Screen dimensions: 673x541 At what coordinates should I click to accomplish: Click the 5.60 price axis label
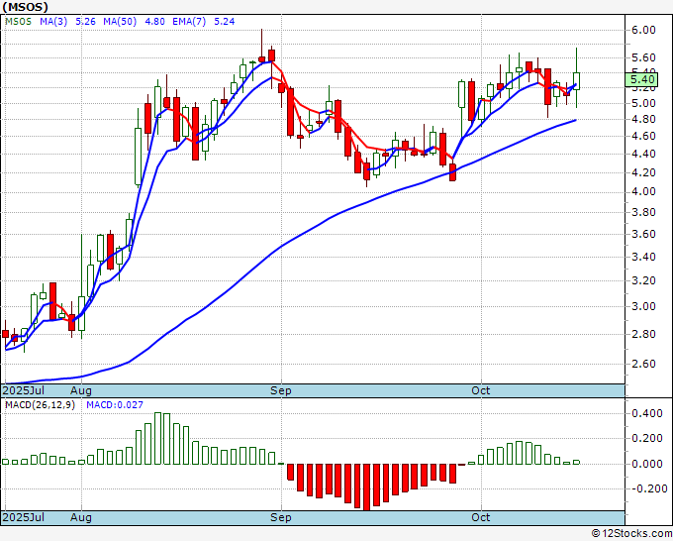point(644,57)
